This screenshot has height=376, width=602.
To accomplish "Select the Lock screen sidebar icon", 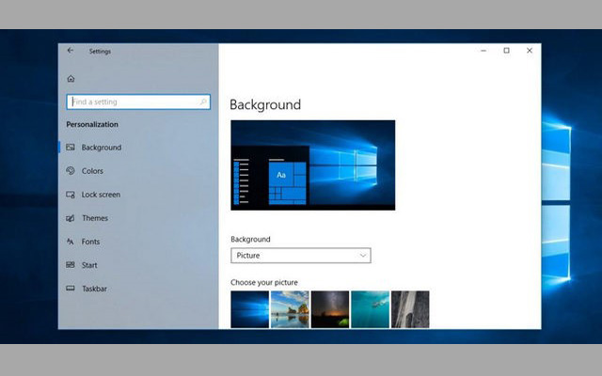I will coord(71,195).
